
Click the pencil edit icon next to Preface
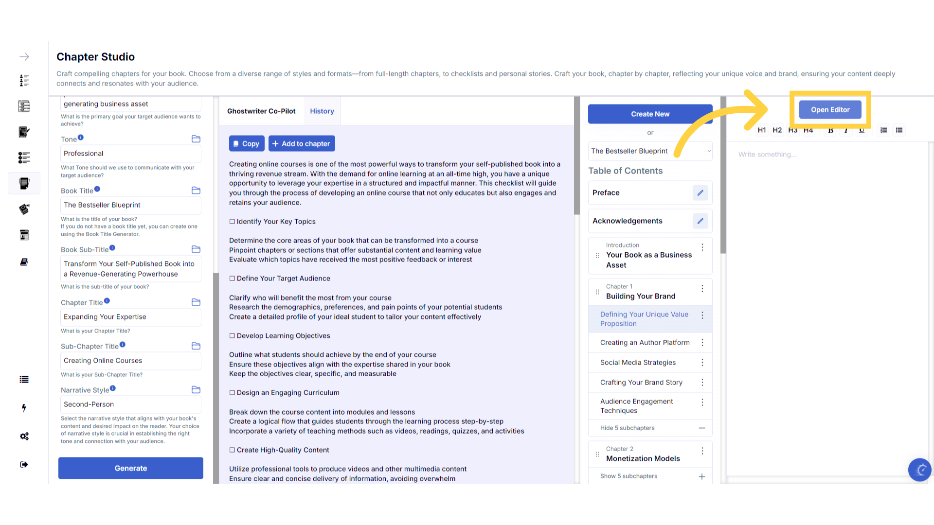pyautogui.click(x=700, y=193)
